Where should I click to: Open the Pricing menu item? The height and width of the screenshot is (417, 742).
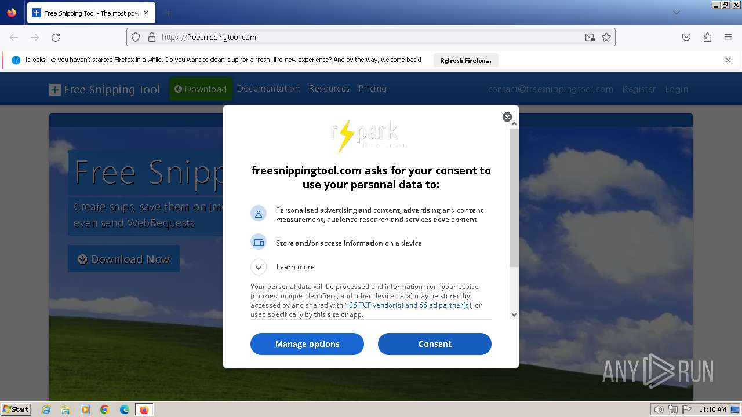click(x=373, y=89)
